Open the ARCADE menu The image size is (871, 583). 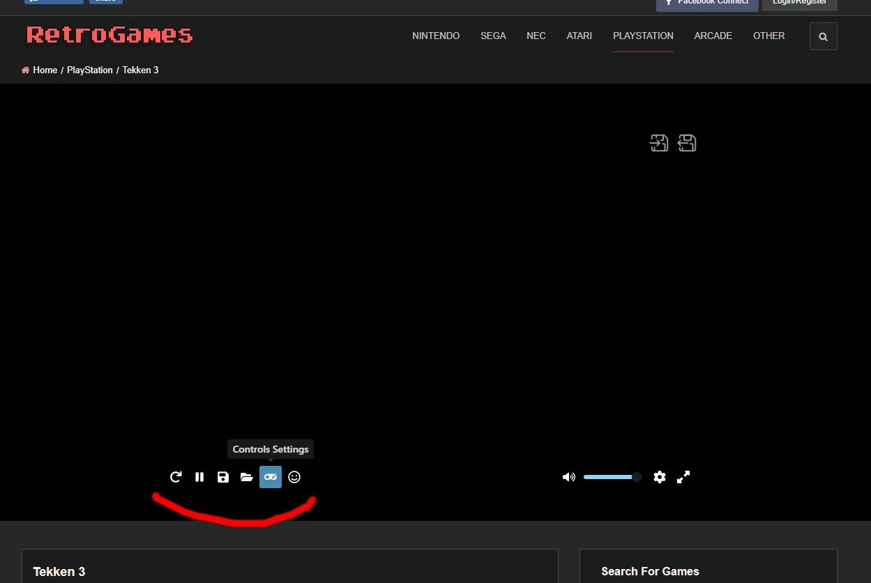point(713,36)
